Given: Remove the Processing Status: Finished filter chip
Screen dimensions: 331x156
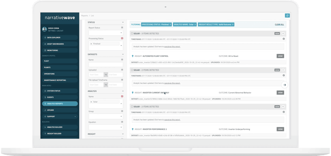Looking at the screenshot, I should pos(170,24).
